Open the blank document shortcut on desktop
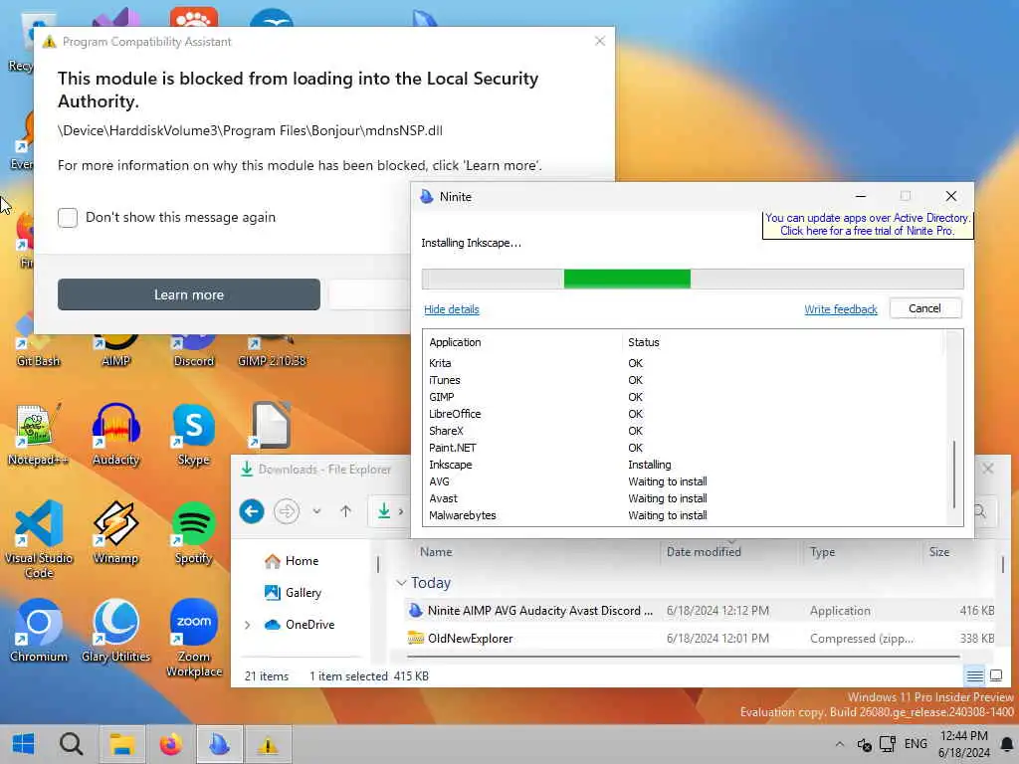This screenshot has height=764, width=1019. pos(271,425)
